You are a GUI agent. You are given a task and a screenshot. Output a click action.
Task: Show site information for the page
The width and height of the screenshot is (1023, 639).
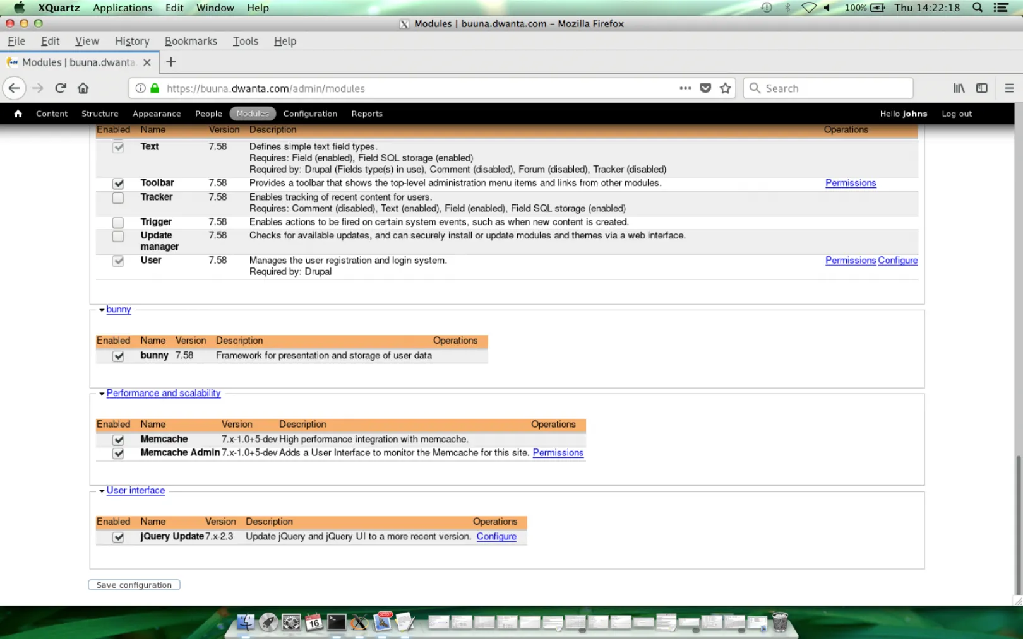point(141,88)
